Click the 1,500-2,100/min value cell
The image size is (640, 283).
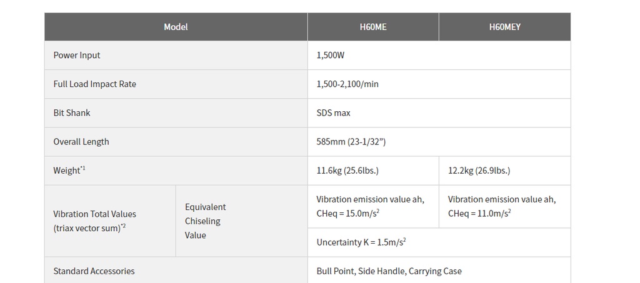point(439,84)
